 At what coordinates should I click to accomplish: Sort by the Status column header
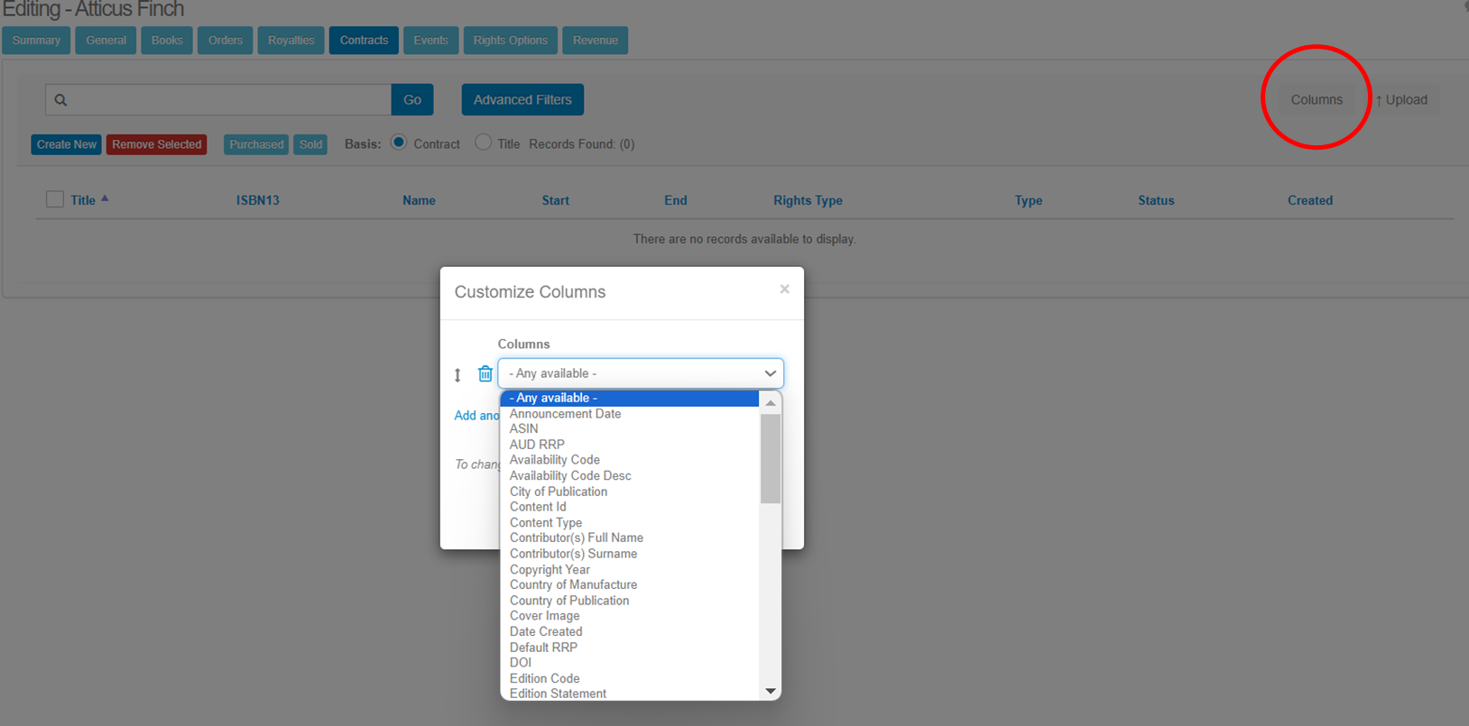pos(1156,200)
